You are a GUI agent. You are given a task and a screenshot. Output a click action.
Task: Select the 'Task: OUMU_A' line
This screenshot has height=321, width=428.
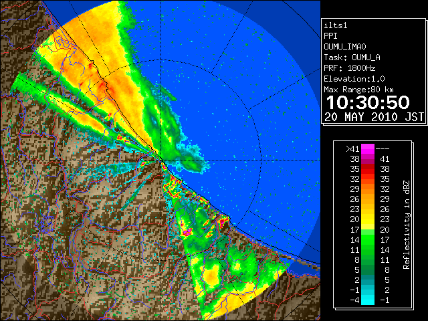352,58
